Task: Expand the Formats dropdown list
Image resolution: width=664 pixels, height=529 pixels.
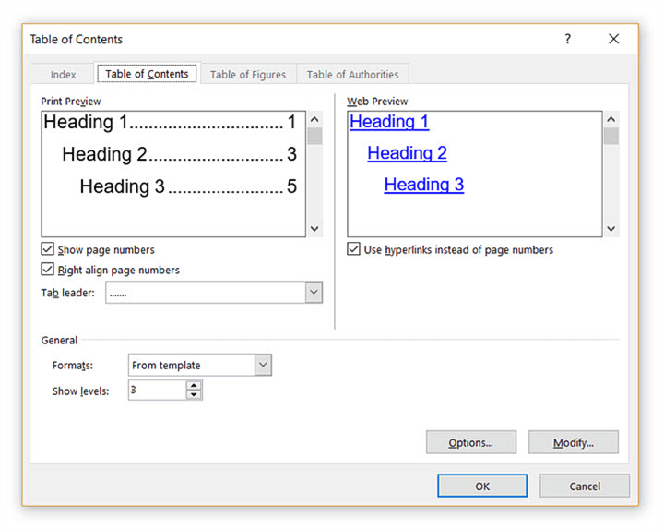Action: pyautogui.click(x=263, y=365)
